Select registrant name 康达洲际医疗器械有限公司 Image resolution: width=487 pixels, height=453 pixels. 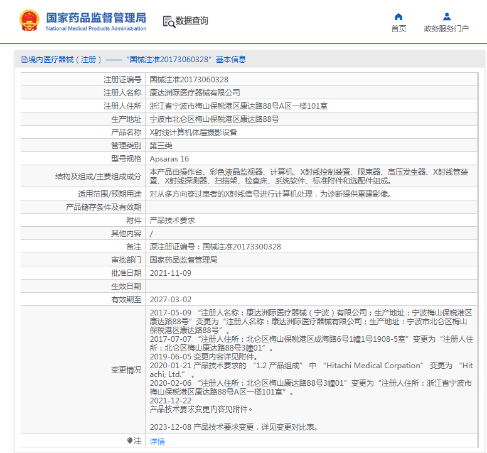(x=195, y=92)
